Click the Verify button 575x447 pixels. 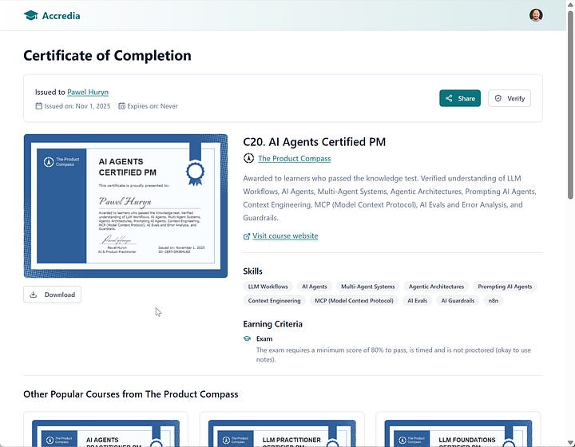click(510, 98)
